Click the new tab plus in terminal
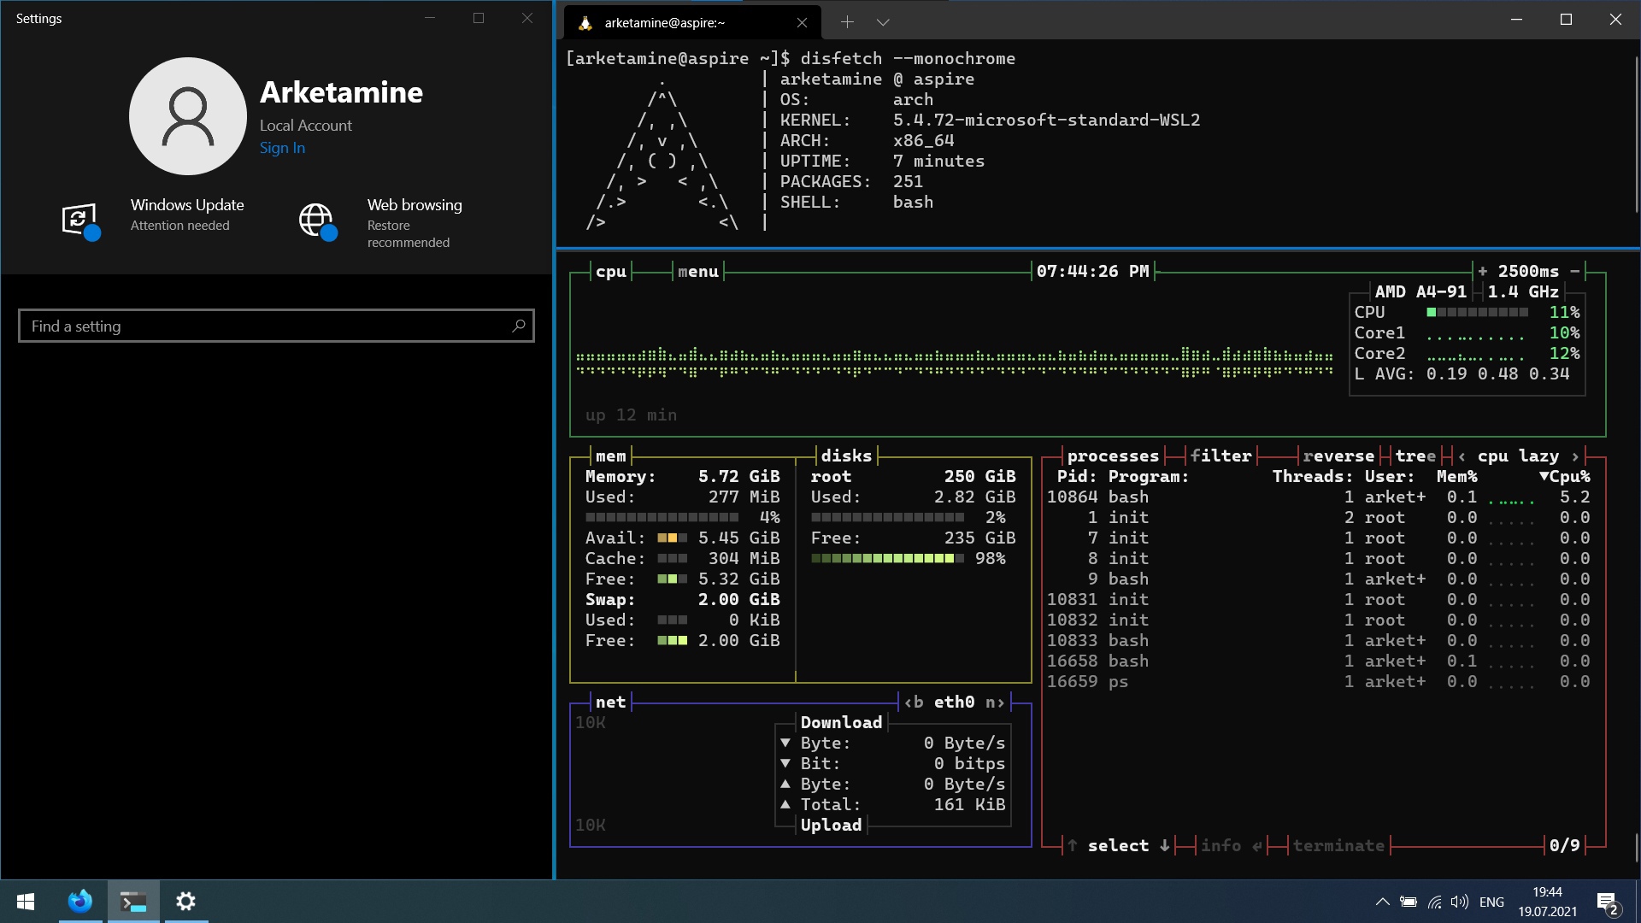Image resolution: width=1641 pixels, height=923 pixels. coord(846,22)
